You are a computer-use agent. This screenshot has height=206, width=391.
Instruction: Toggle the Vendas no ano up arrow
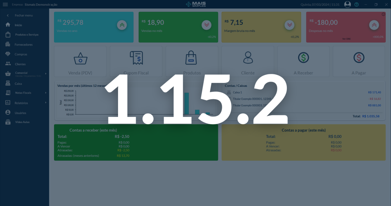click(x=122, y=25)
